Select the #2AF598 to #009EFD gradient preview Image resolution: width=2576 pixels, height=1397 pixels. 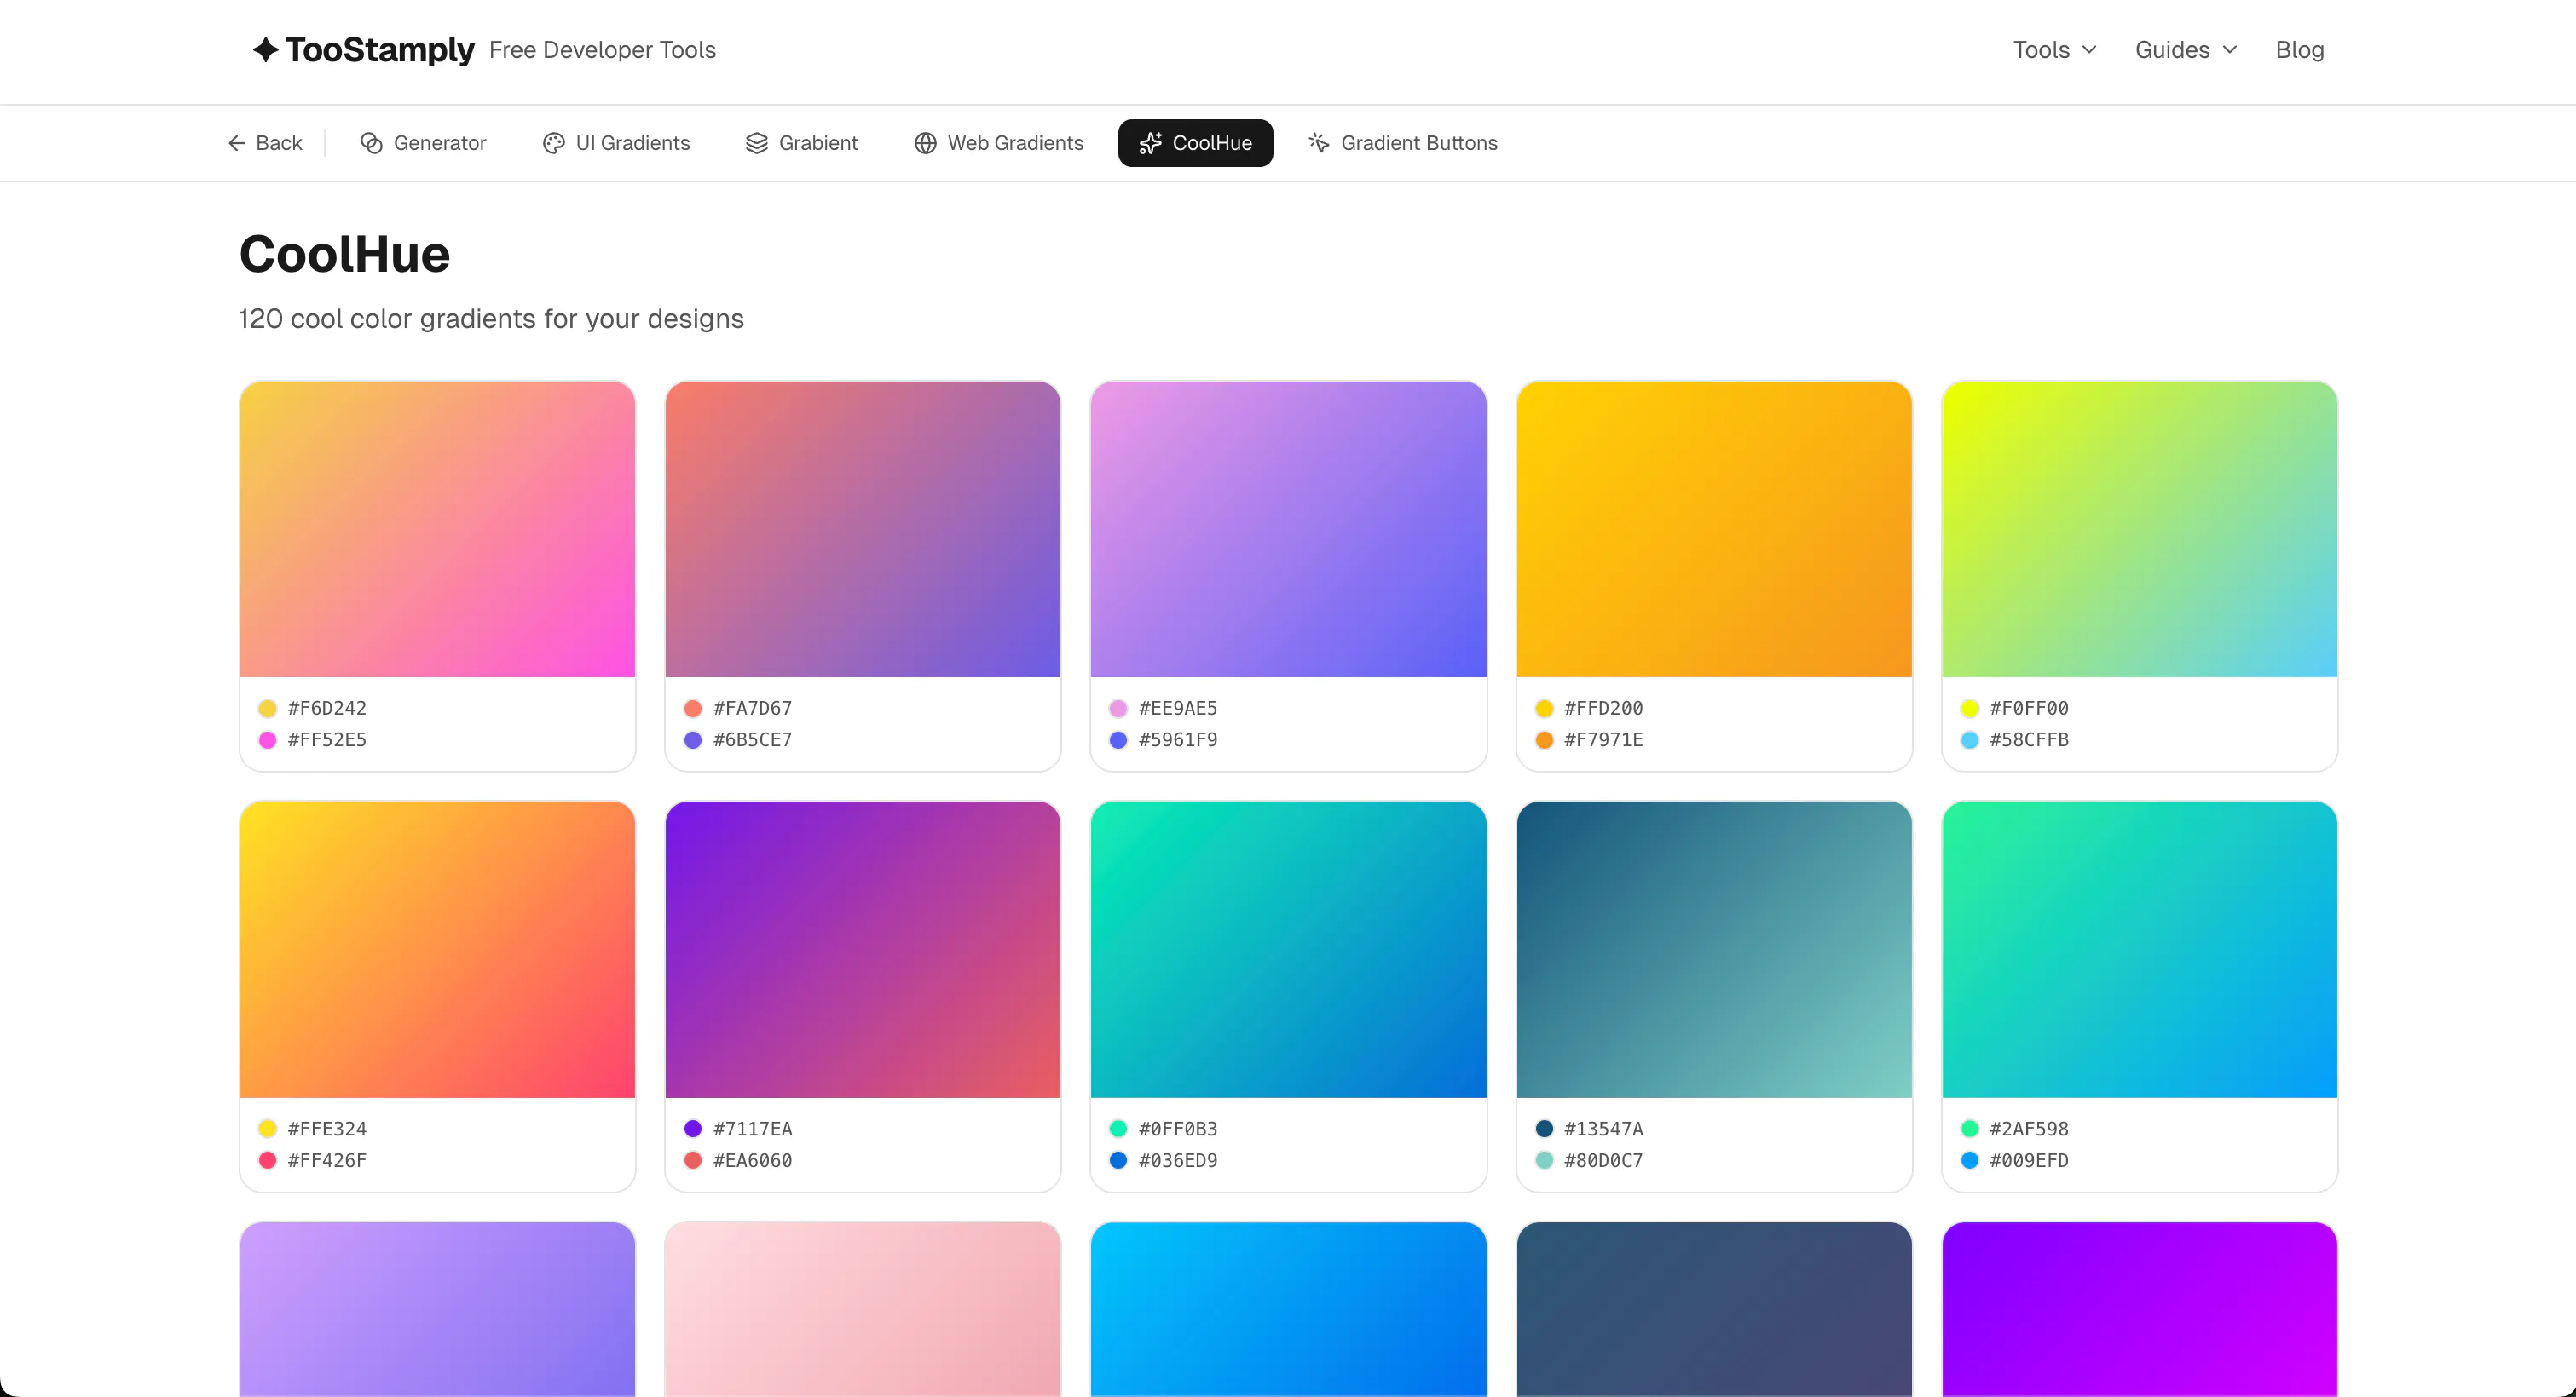coord(2139,949)
